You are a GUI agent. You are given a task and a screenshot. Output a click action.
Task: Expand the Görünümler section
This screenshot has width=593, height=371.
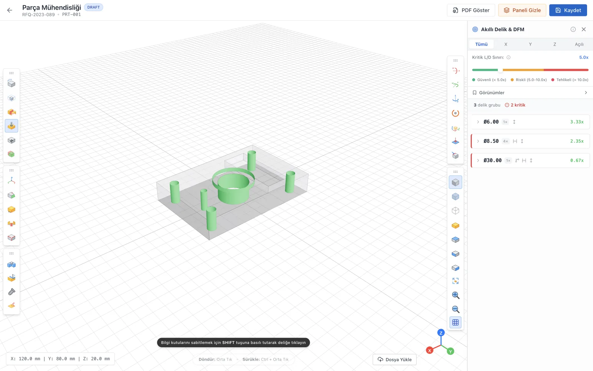(530, 93)
